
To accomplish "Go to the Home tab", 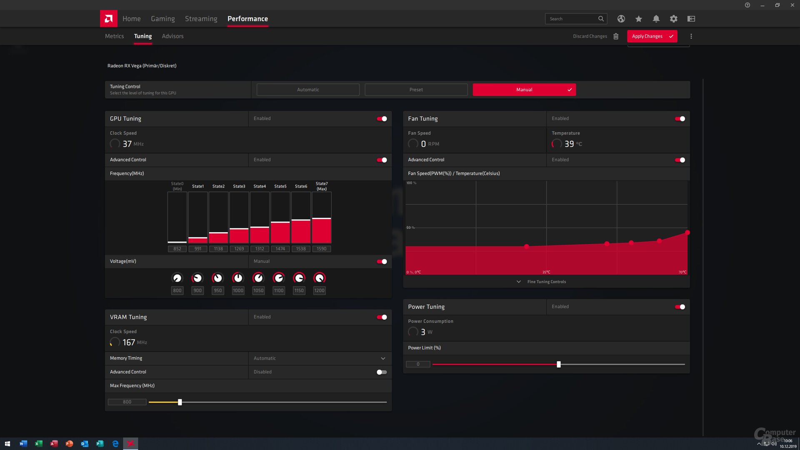I will coord(132,19).
